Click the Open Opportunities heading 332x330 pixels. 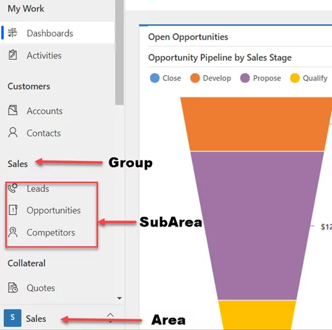click(x=188, y=37)
